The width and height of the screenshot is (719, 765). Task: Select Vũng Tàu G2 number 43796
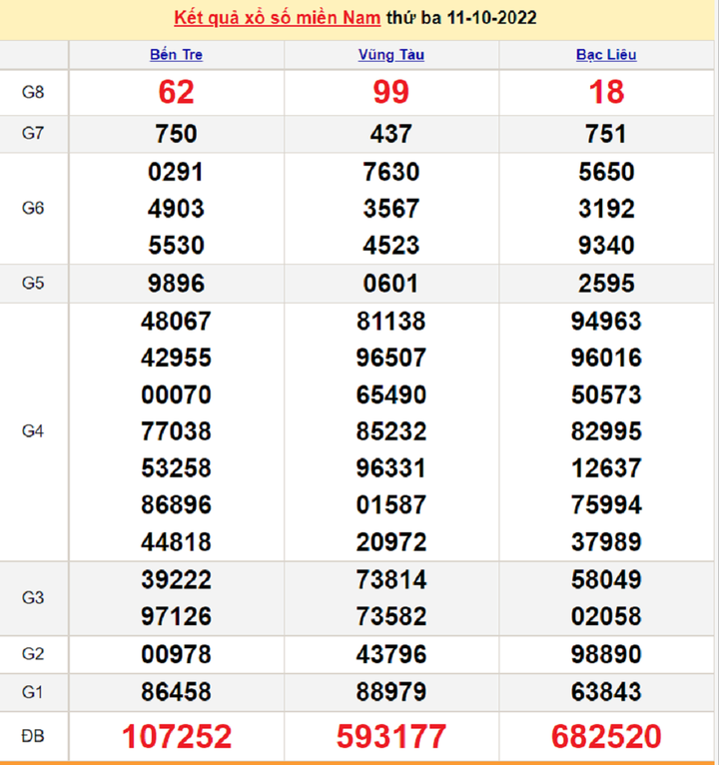(x=391, y=655)
